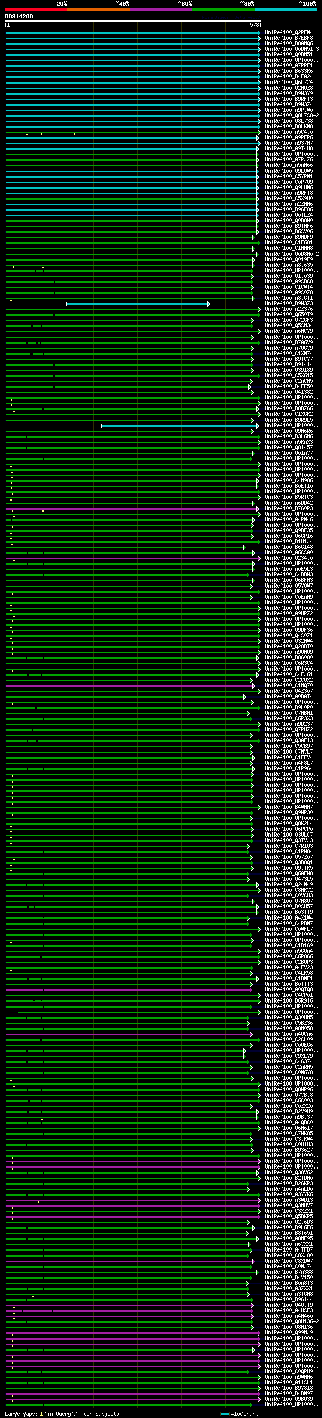This screenshot has height=1418, width=322.
Task: Click the cyan ~100% identity legend segment
Action: (286, 9)
